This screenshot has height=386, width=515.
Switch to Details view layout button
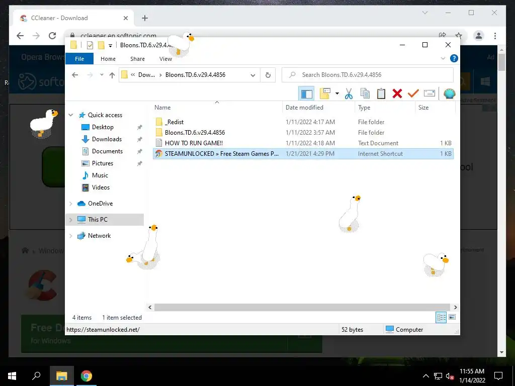[441, 317]
